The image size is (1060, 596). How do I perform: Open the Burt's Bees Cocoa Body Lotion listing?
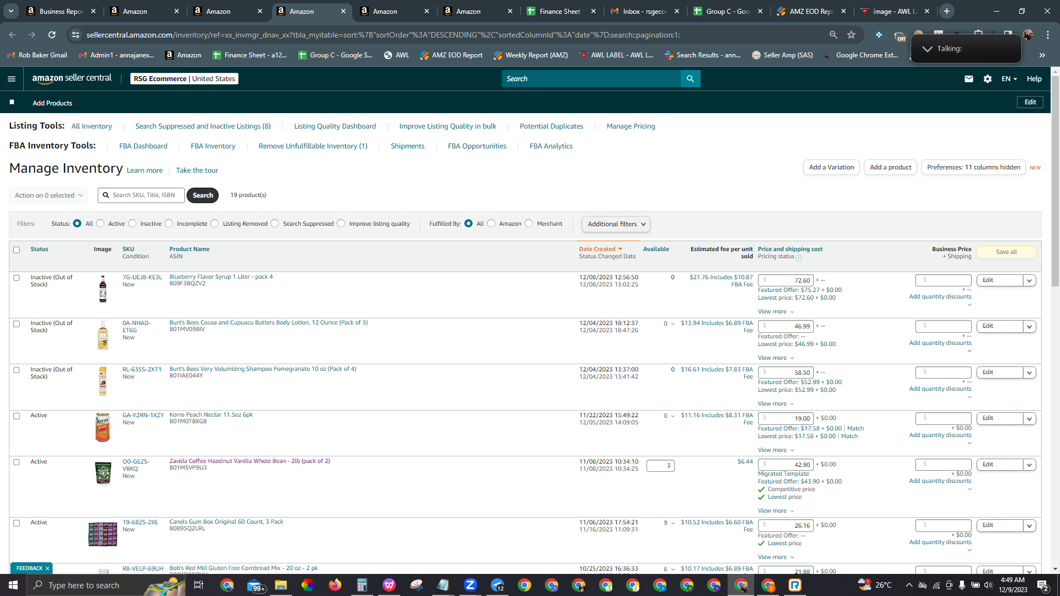click(268, 323)
